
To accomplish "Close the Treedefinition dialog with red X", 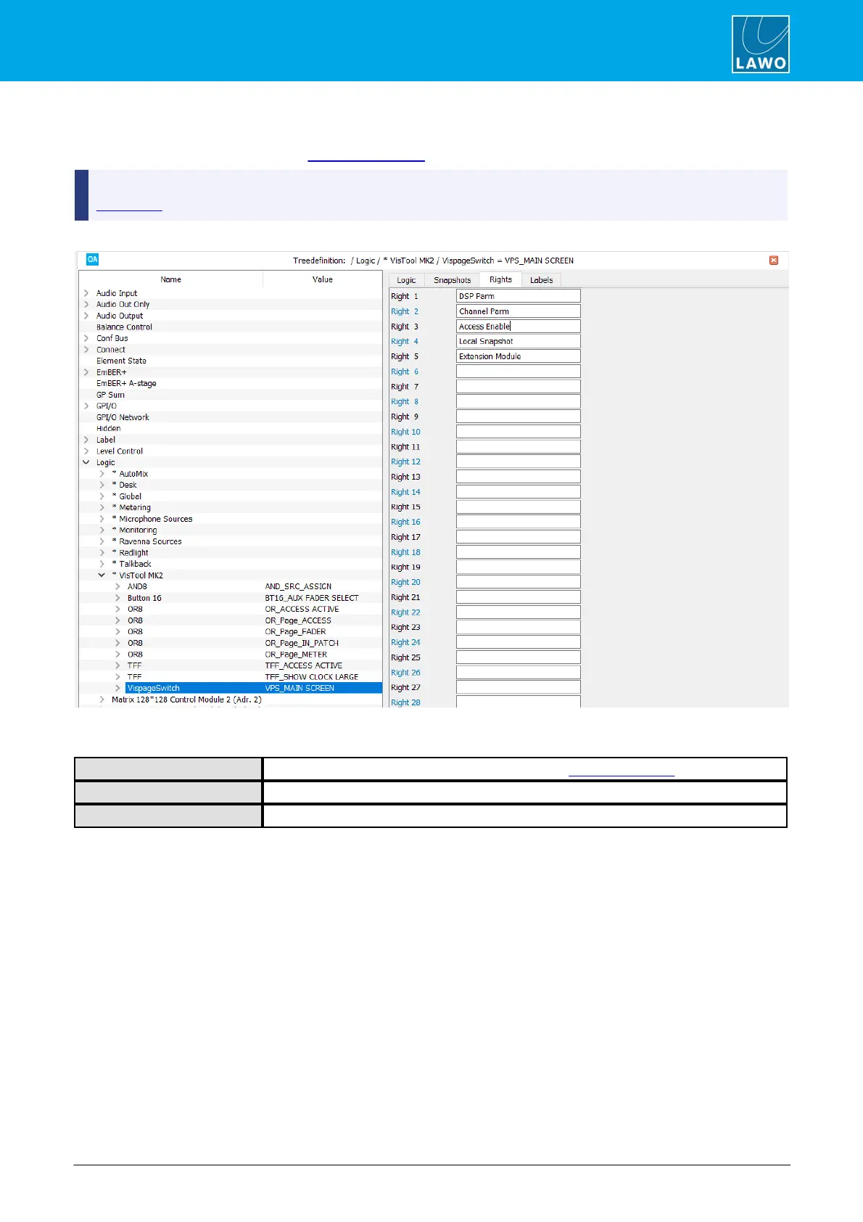I will (x=774, y=261).
